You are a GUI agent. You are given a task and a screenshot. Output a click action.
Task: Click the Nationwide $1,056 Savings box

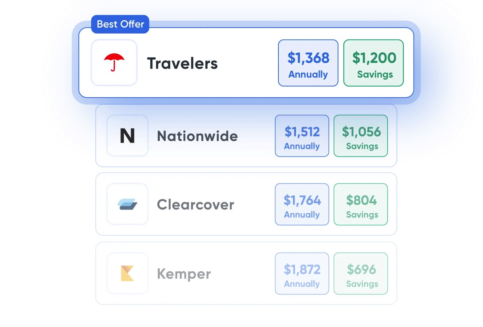click(361, 136)
